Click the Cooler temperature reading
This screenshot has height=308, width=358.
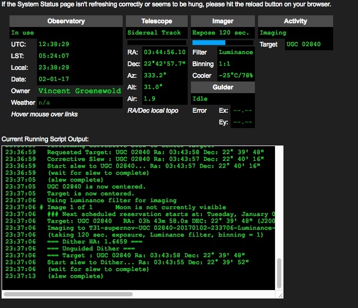click(x=236, y=75)
